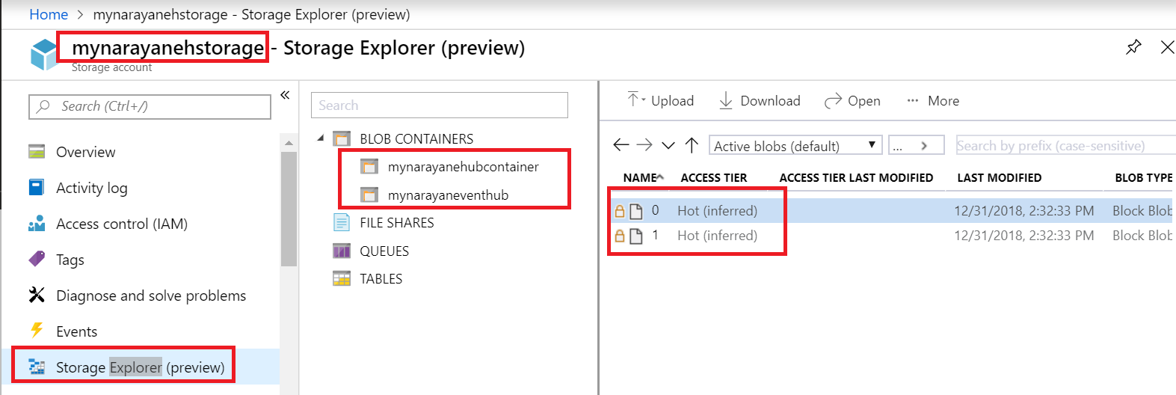The width and height of the screenshot is (1176, 395).
Task: Open the Active blobs (default) dropdown
Action: (x=795, y=145)
